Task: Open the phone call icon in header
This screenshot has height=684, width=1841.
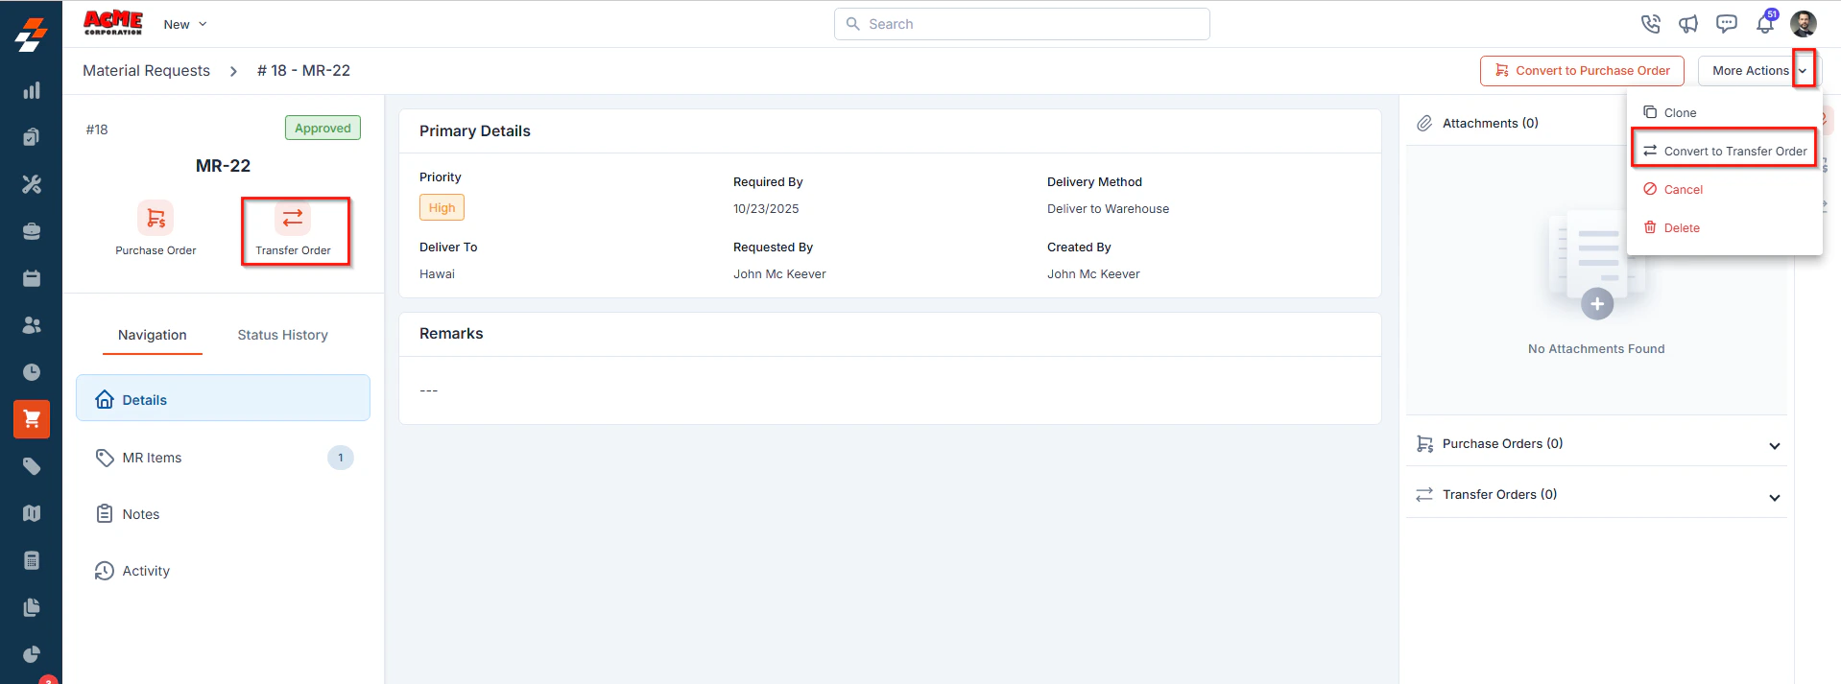Action: tap(1650, 24)
